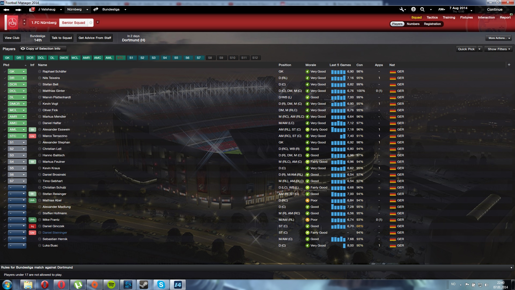Go back with the left arrow
Image resolution: width=515 pixels, height=290 pixels.
click(x=6, y=10)
